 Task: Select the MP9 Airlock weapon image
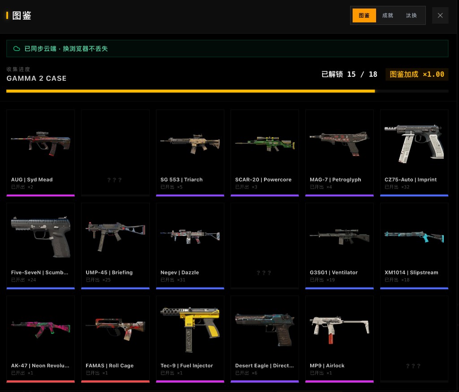point(339,330)
